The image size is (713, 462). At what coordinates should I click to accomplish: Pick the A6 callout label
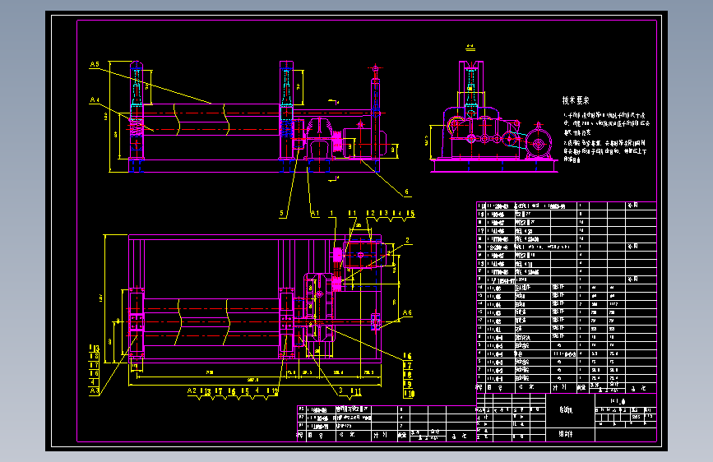pos(407,312)
